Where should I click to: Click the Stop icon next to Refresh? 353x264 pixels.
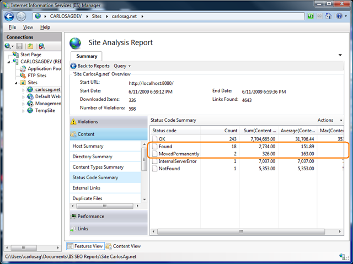click(319, 16)
